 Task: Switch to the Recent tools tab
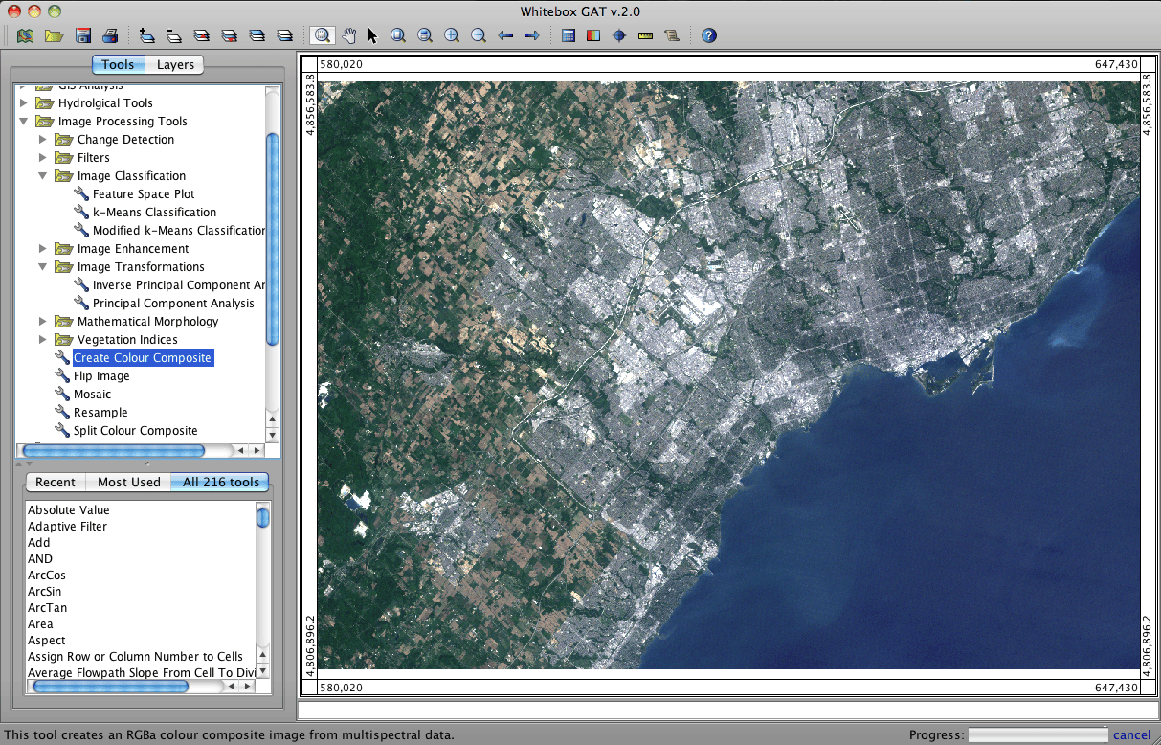click(x=56, y=482)
